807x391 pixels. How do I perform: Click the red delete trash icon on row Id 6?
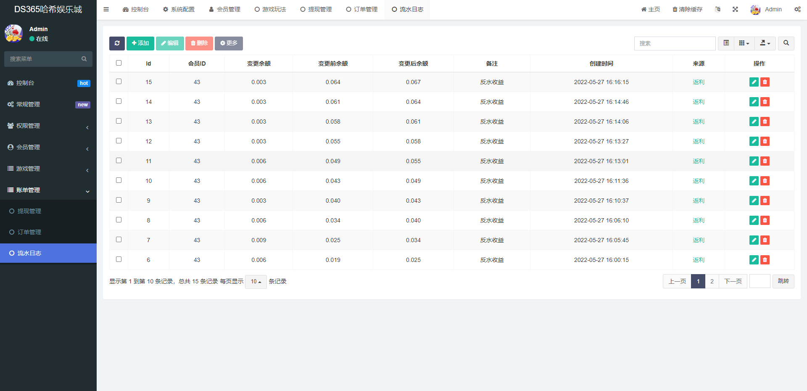tap(765, 260)
